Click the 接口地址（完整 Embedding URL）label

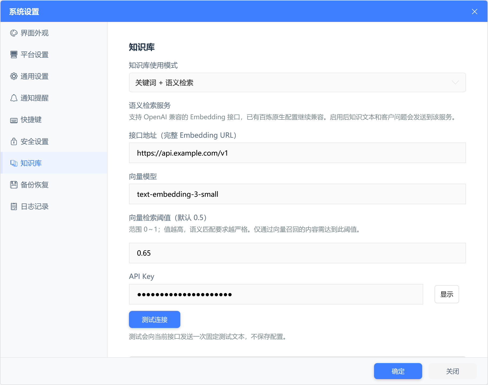tap(183, 135)
